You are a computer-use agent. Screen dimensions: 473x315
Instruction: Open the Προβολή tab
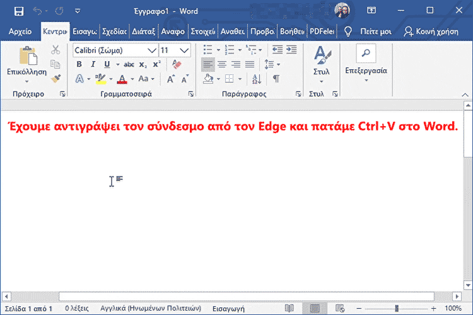tap(262, 31)
